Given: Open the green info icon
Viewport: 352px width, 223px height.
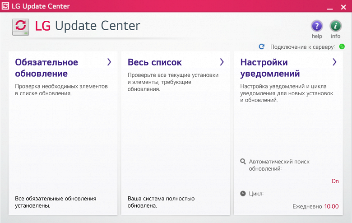Looking at the screenshot, I should coord(336,26).
